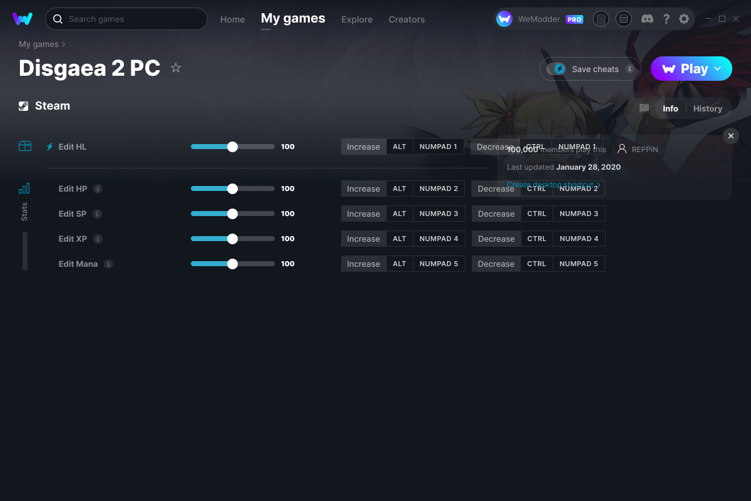
Task: Click the Edit Mana value 100
Action: tap(288, 264)
